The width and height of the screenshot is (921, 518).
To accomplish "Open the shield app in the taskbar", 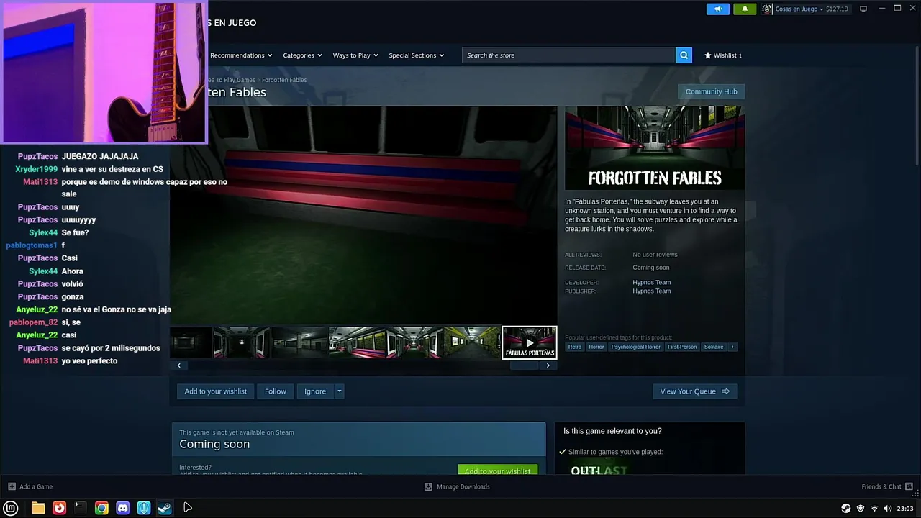I will coord(144,508).
